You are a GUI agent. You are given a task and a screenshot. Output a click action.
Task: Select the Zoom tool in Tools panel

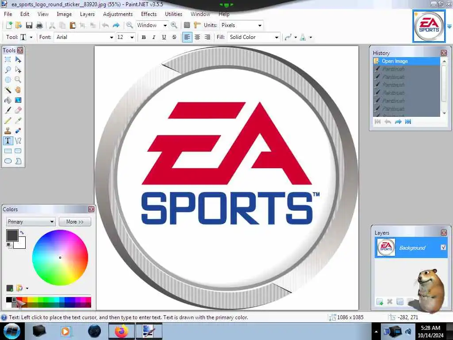click(x=18, y=80)
